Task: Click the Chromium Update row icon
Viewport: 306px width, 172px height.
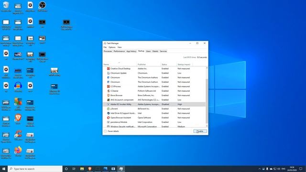Action: pyautogui.click(x=109, y=73)
